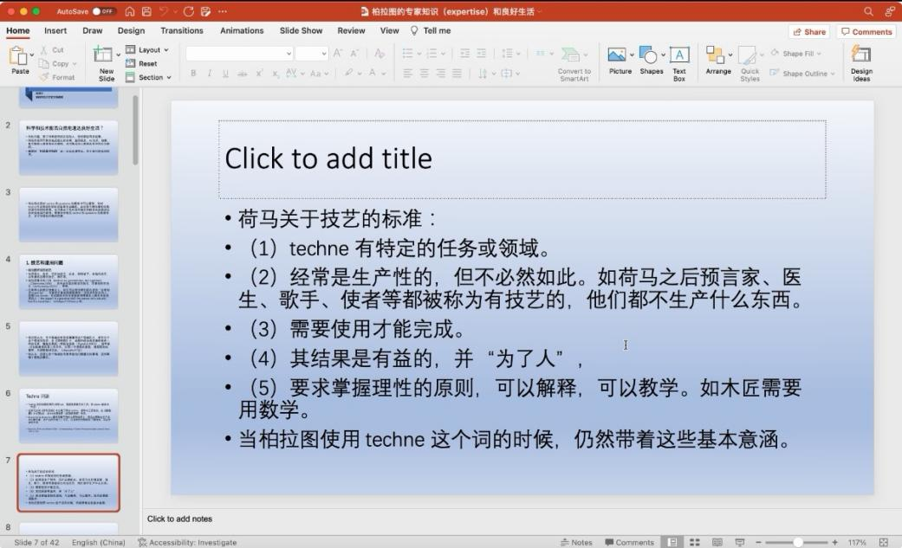Toggle bold formatting
Image resolution: width=902 pixels, height=548 pixels.
(x=194, y=74)
